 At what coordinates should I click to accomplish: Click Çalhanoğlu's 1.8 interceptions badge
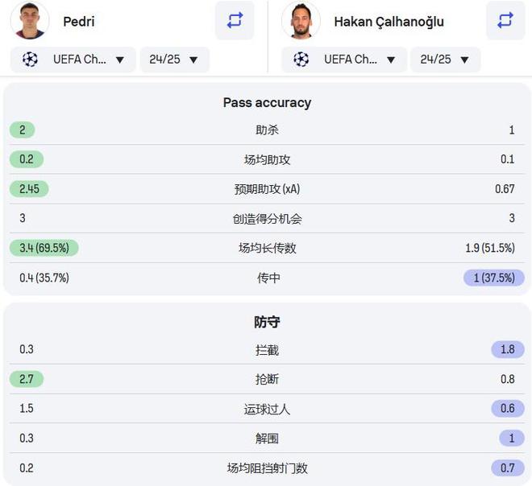click(507, 350)
